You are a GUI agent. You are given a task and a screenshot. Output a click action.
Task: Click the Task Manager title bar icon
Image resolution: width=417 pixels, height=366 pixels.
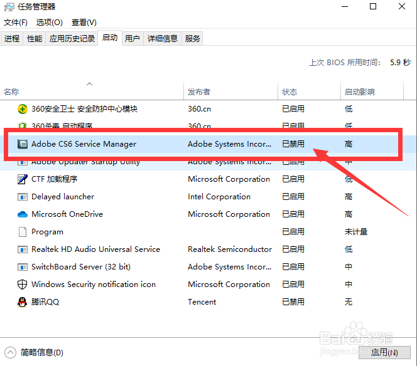click(9, 7)
